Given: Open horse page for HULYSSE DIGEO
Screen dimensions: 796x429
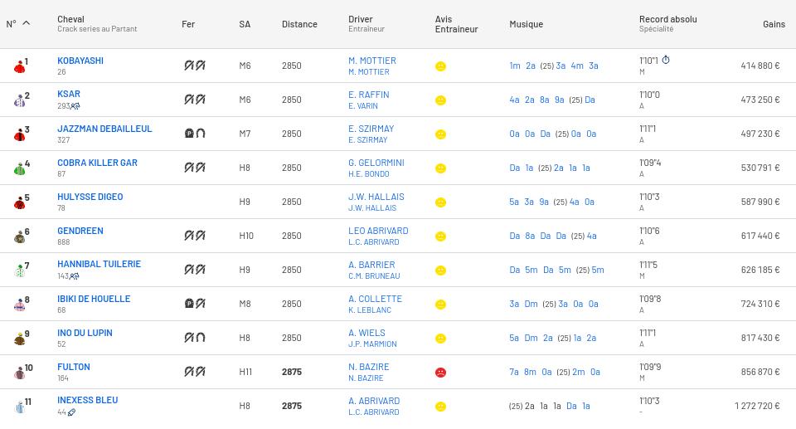Looking at the screenshot, I should [90, 197].
